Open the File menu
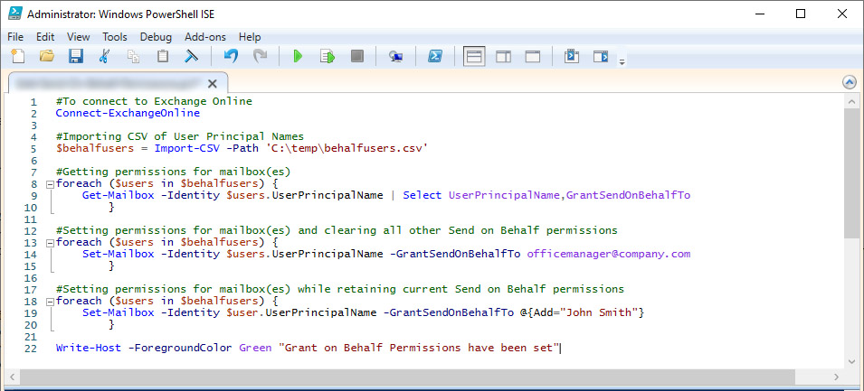Viewport: 864px width, 391px height. coord(15,37)
